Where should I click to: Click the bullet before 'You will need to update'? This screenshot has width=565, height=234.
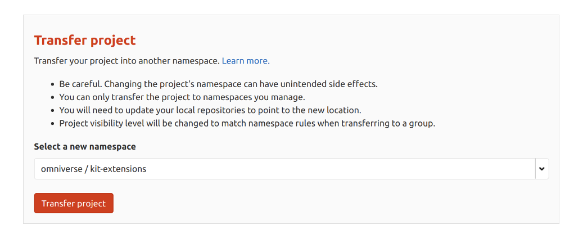coord(52,110)
